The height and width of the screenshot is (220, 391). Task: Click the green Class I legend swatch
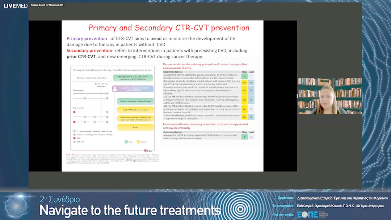[126, 142]
